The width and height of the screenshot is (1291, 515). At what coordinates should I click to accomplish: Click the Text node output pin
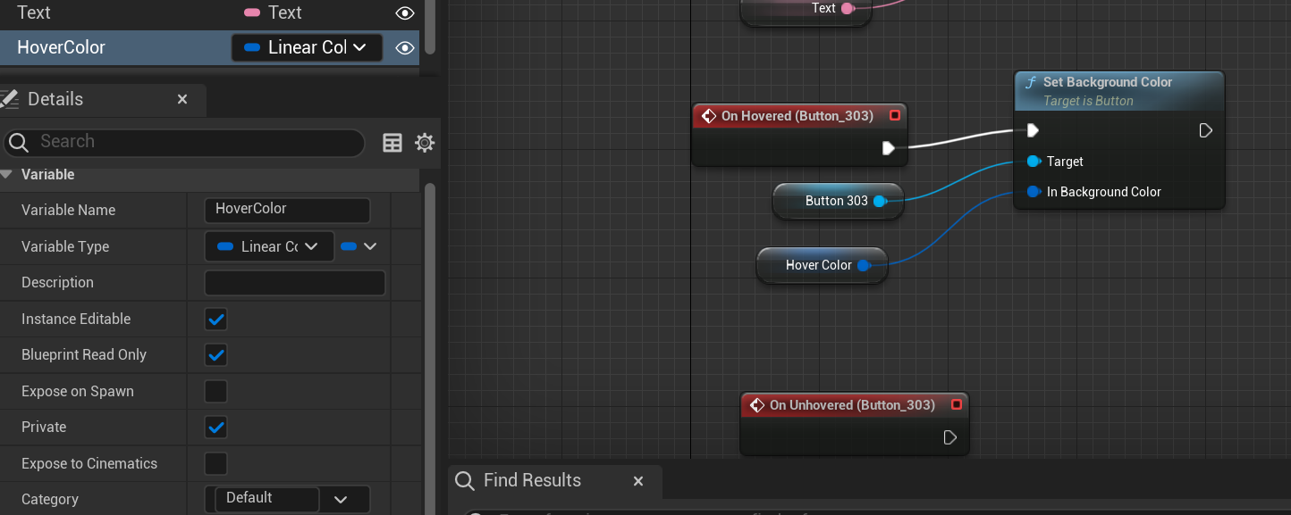[x=847, y=9]
